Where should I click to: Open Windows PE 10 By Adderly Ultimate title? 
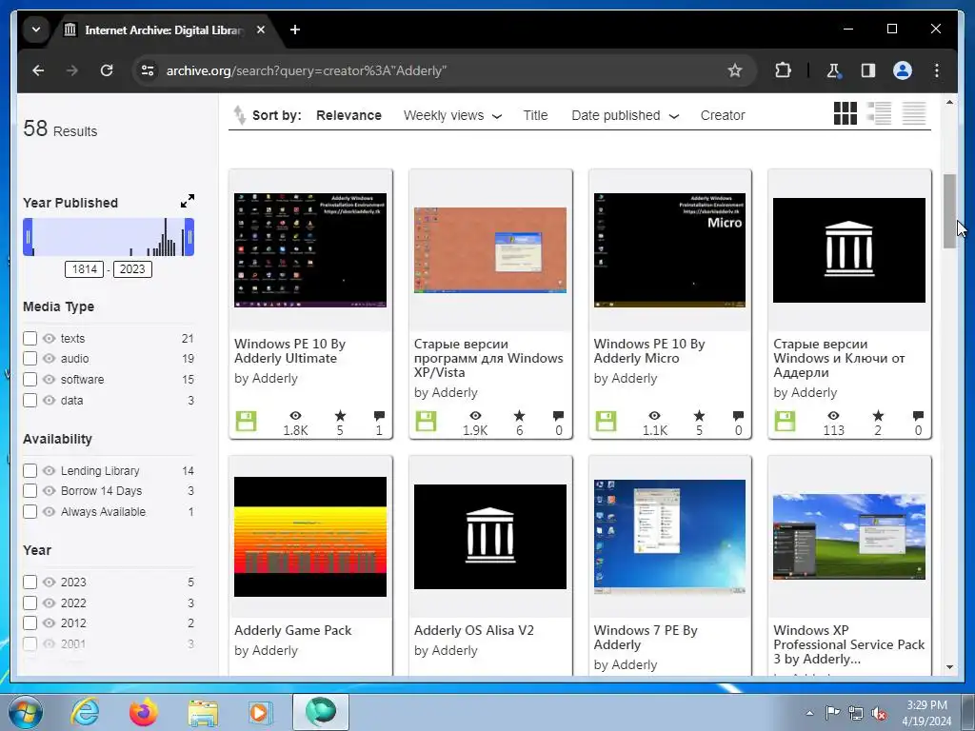pos(289,351)
